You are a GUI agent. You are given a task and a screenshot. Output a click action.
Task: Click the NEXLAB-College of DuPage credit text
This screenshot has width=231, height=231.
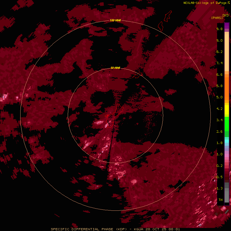click(x=205, y=3)
